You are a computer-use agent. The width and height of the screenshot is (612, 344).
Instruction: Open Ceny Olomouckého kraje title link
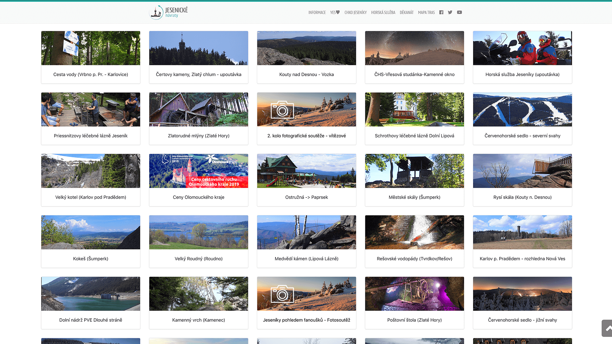[x=198, y=197]
